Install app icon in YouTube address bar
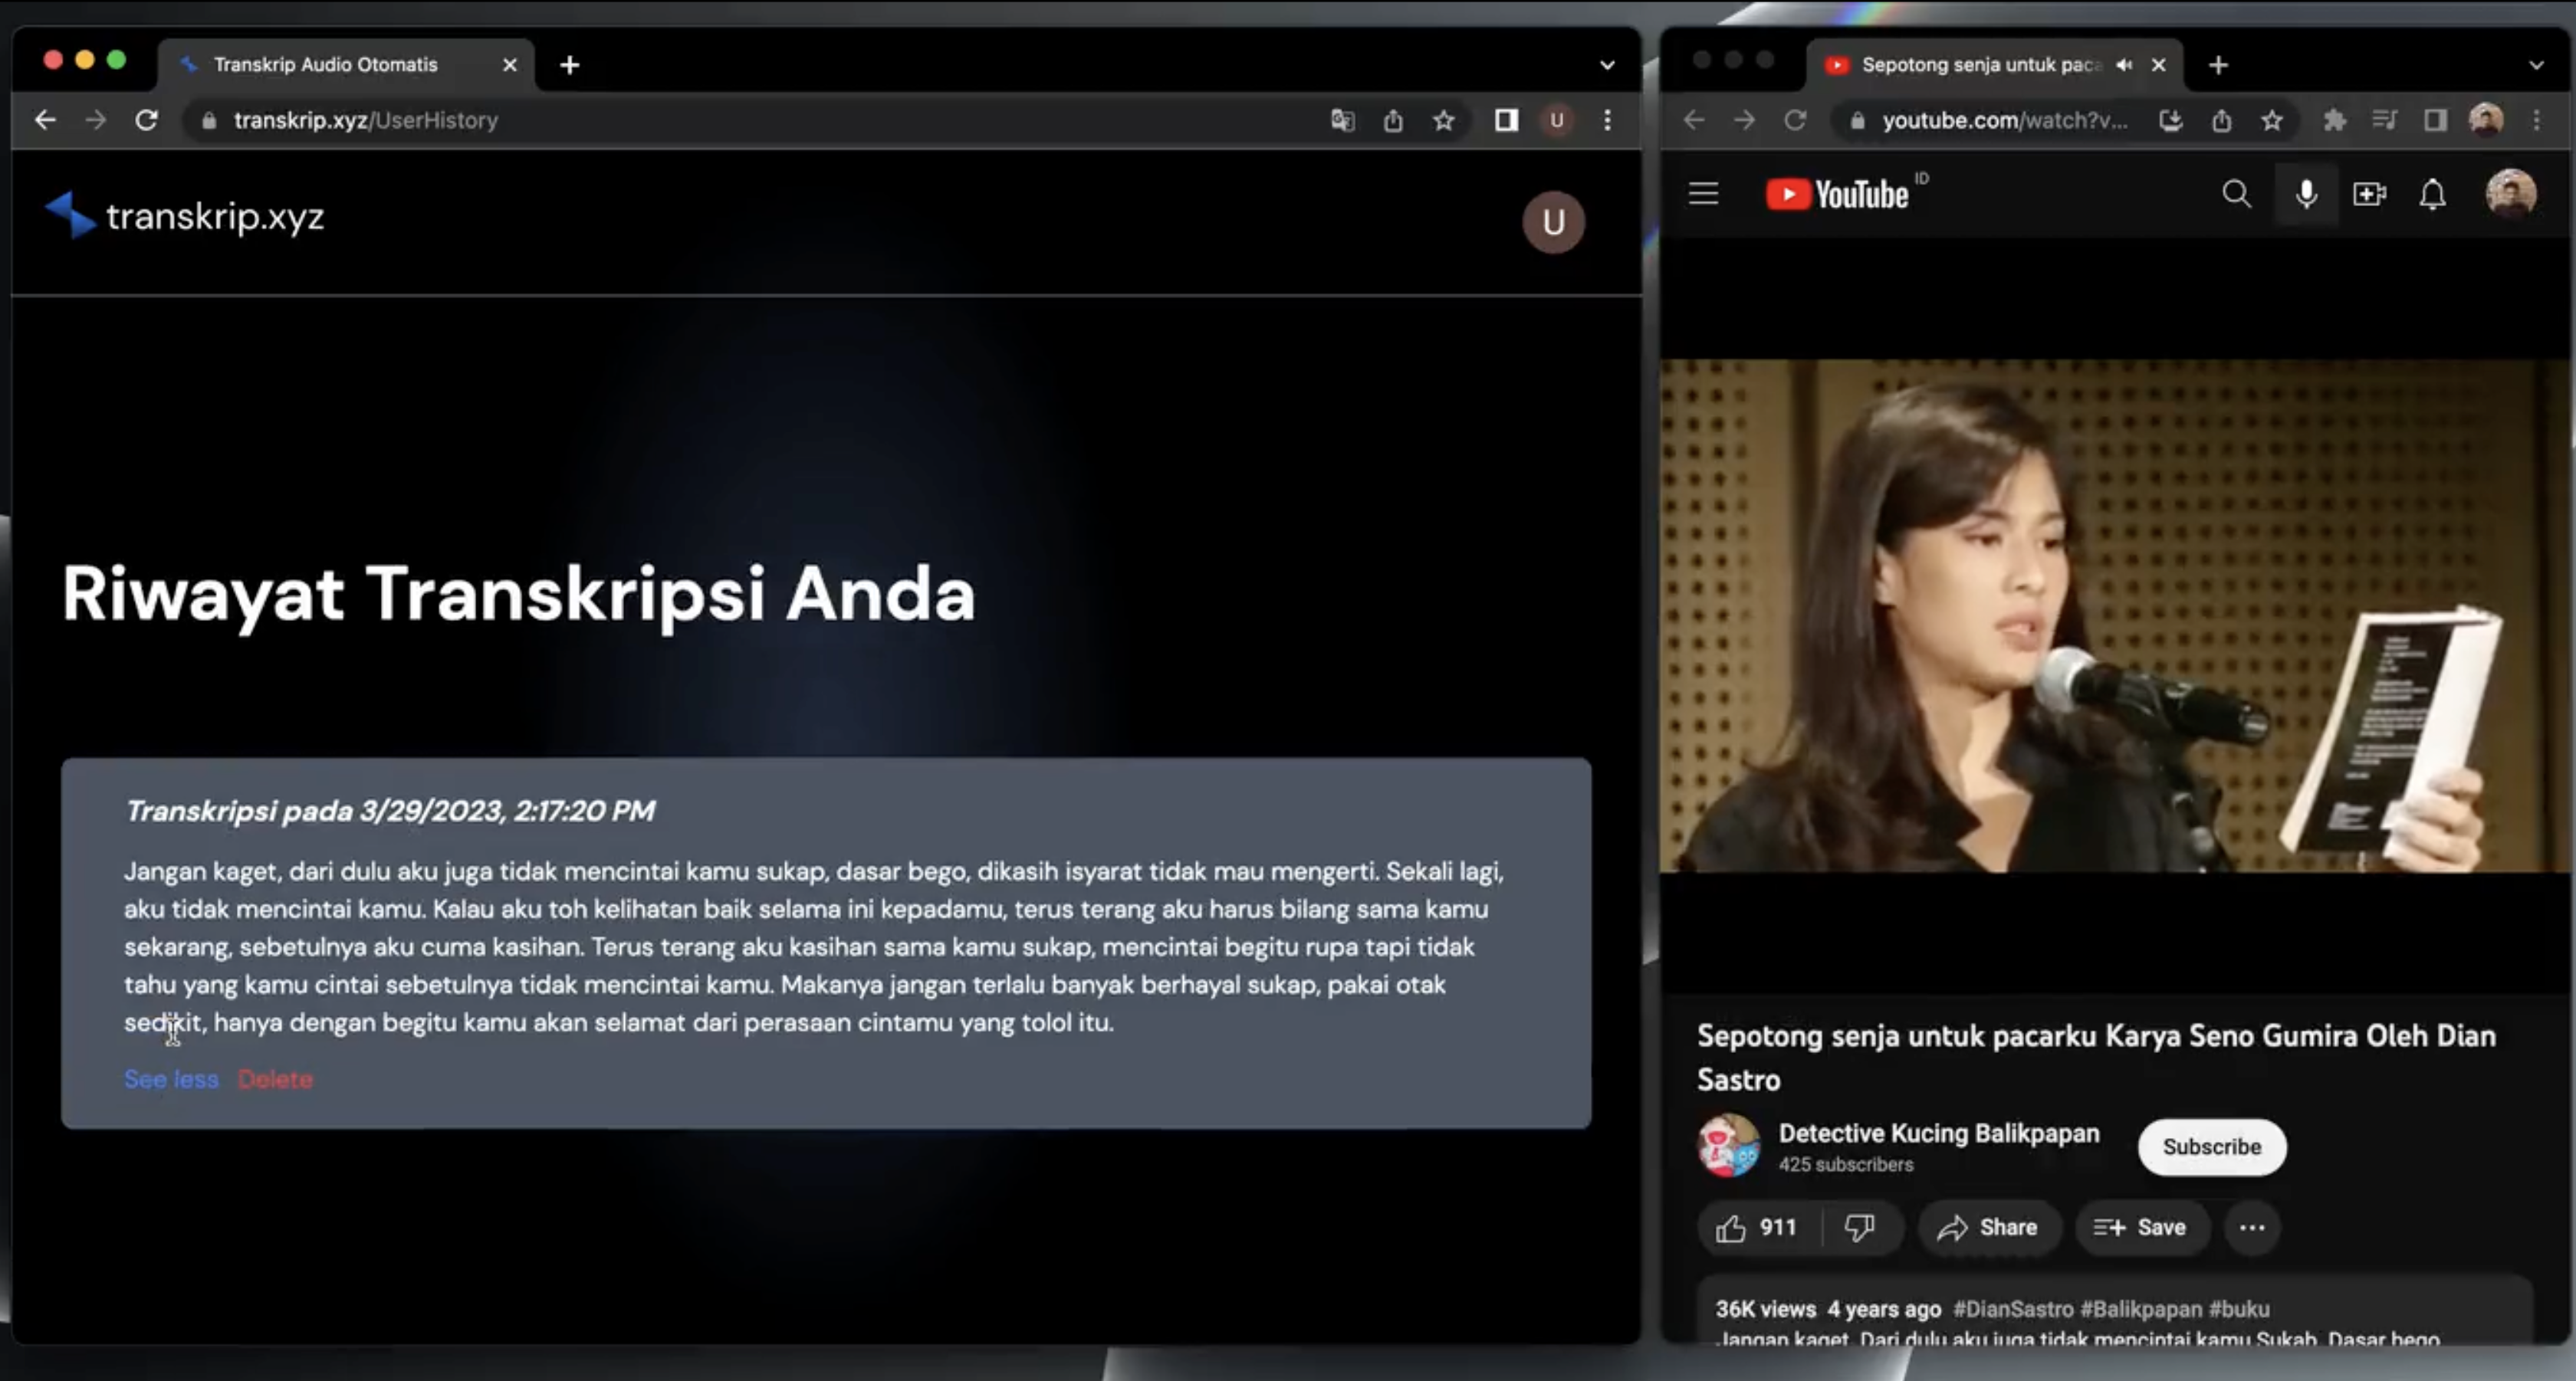Screen dimensions: 2576x1381 (2171, 121)
